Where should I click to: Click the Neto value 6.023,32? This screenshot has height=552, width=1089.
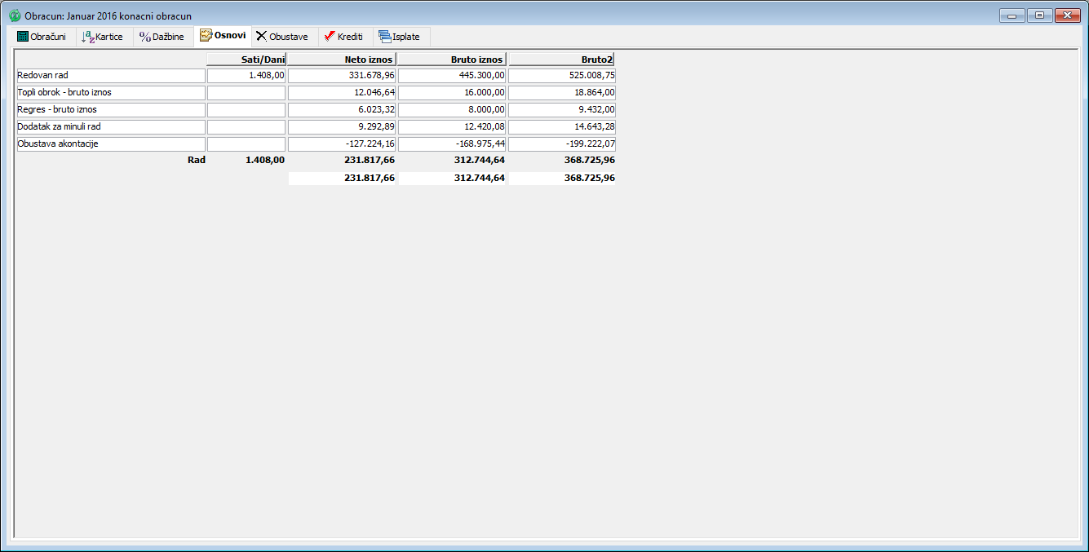click(342, 109)
